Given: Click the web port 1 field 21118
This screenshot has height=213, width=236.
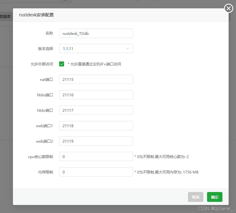Looking at the screenshot, I should (x=96, y=126).
